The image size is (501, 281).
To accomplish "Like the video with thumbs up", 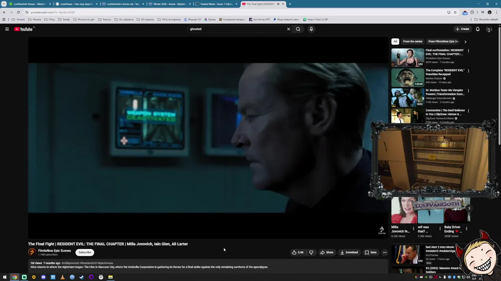I will [298, 253].
